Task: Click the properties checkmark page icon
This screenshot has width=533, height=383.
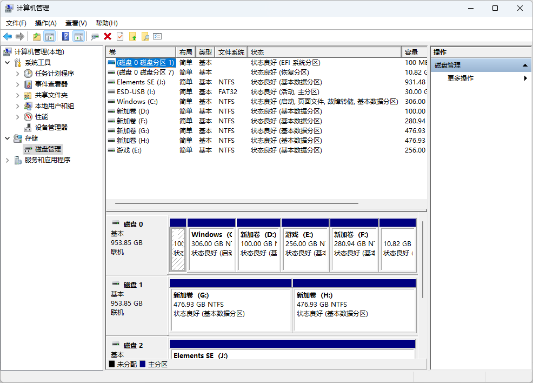Action: (x=120, y=36)
